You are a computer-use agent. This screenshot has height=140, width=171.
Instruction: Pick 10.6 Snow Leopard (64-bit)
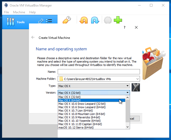coord(92,107)
